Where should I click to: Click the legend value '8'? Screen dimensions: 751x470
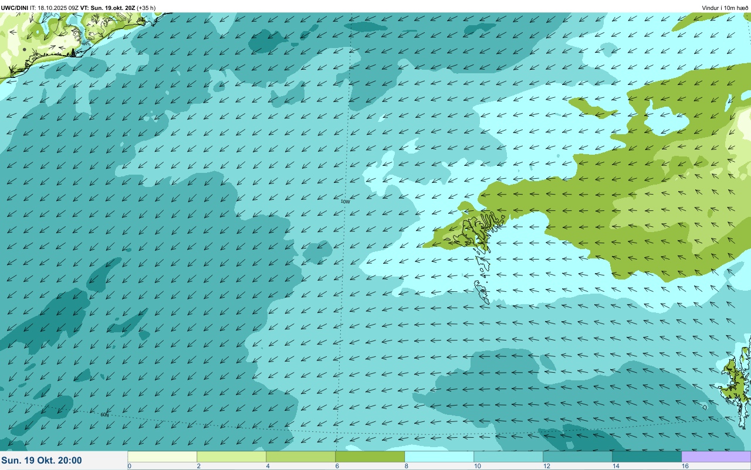(x=406, y=466)
